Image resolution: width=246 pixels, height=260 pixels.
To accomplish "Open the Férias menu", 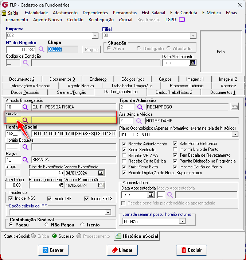I will coord(231,13).
